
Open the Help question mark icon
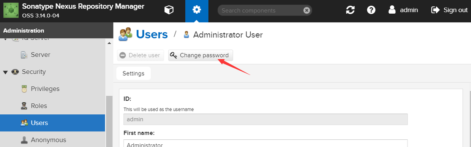click(x=371, y=10)
